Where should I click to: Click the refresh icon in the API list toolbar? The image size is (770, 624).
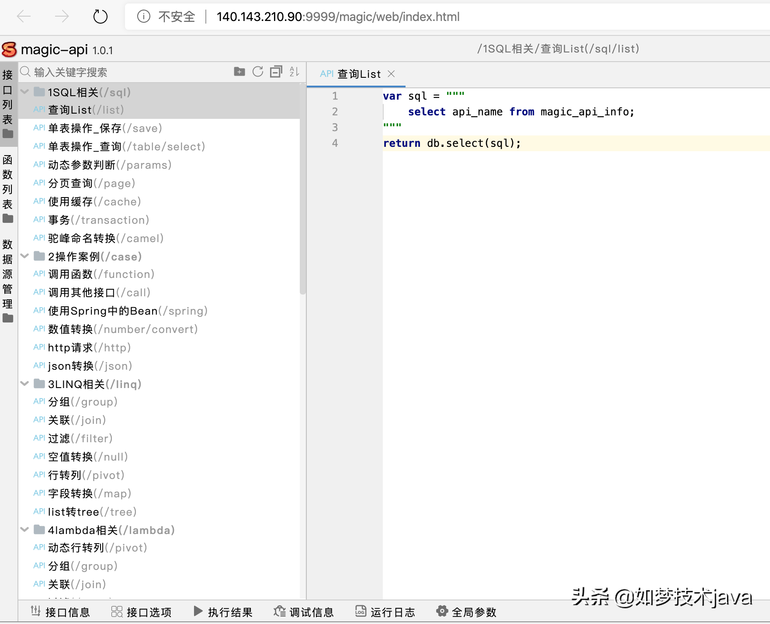tap(258, 72)
